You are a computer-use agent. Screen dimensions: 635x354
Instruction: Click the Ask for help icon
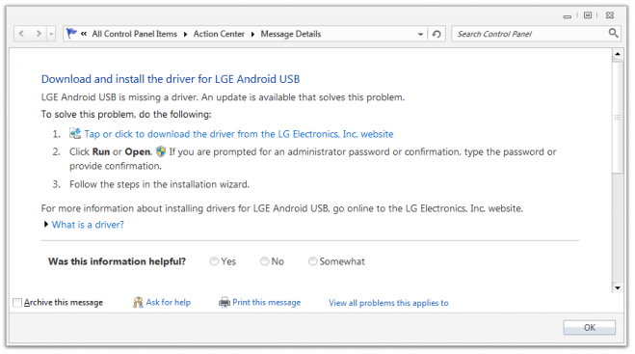coord(138,302)
